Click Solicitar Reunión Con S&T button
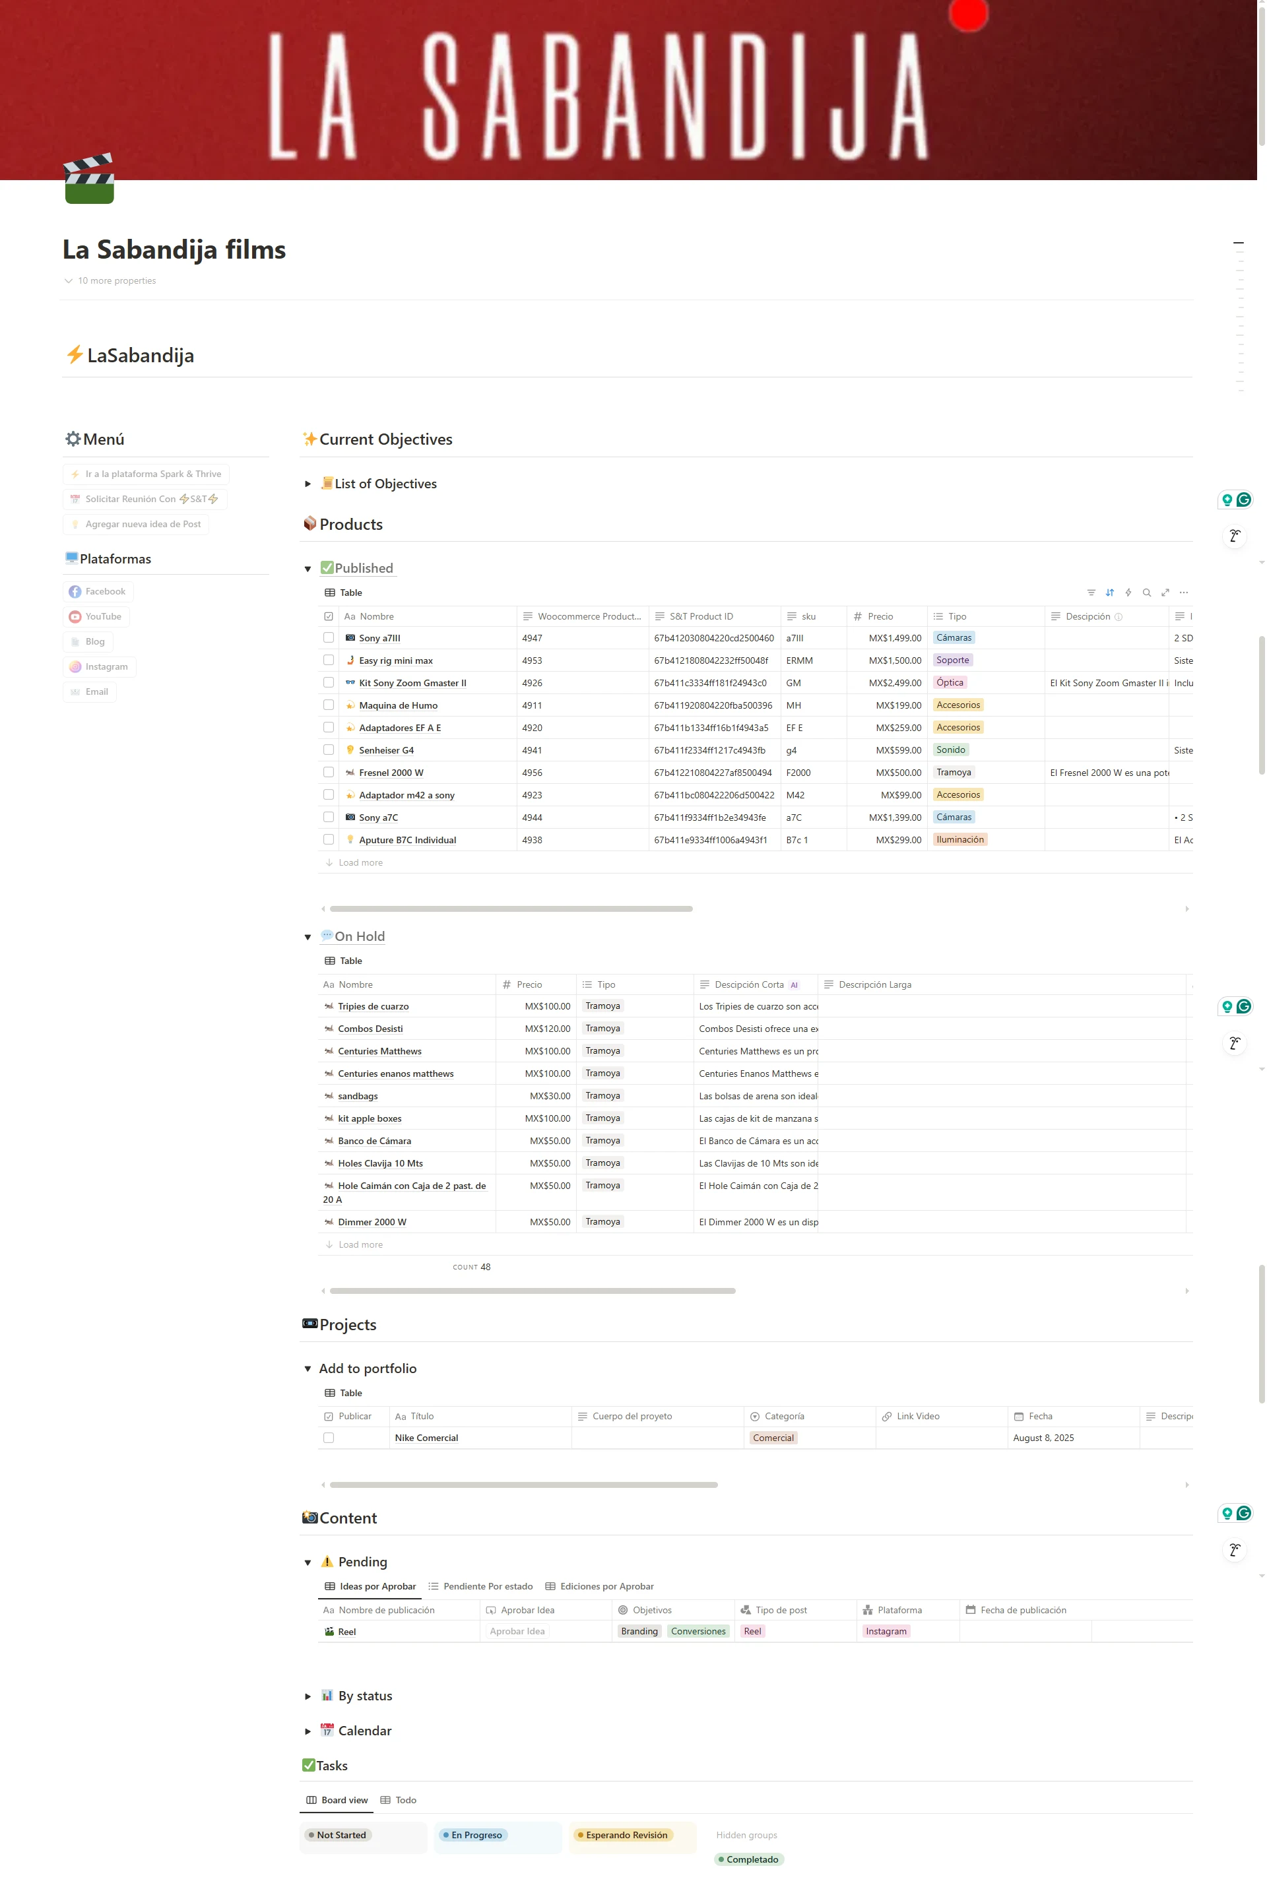 (145, 499)
